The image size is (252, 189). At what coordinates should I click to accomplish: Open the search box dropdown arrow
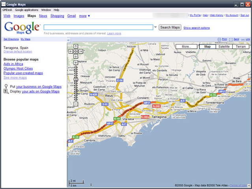[x=155, y=27]
